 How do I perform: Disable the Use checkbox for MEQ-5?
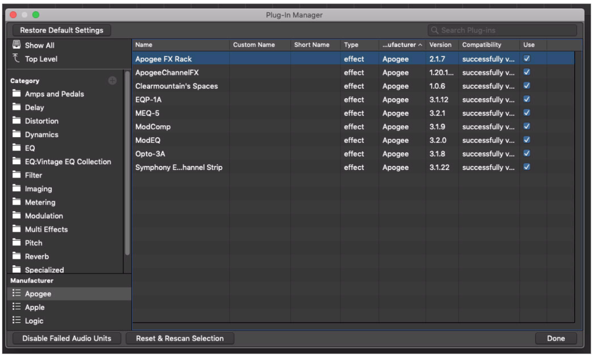click(x=528, y=113)
